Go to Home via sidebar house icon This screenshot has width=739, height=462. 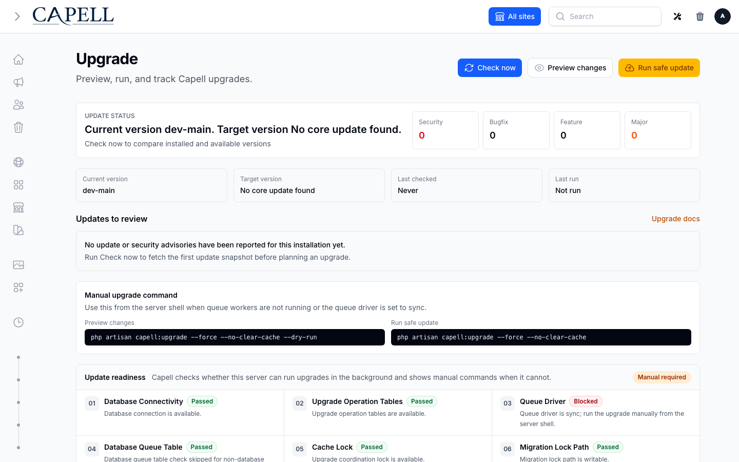[18, 60]
